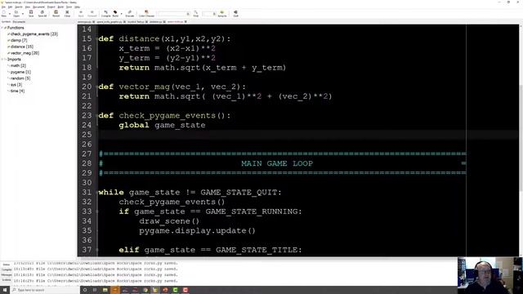The height and width of the screenshot is (294, 523).
Task: Open the Help menu
Action: coord(77,7)
